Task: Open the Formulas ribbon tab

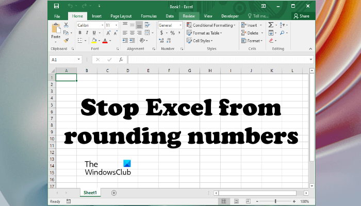Action: 149,16
